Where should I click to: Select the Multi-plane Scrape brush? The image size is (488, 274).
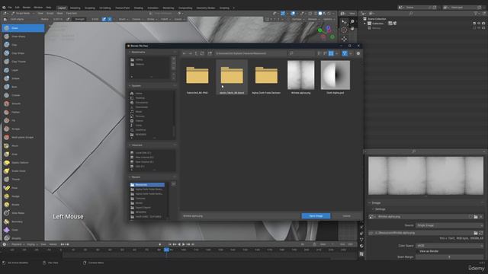pyautogui.click(x=23, y=137)
